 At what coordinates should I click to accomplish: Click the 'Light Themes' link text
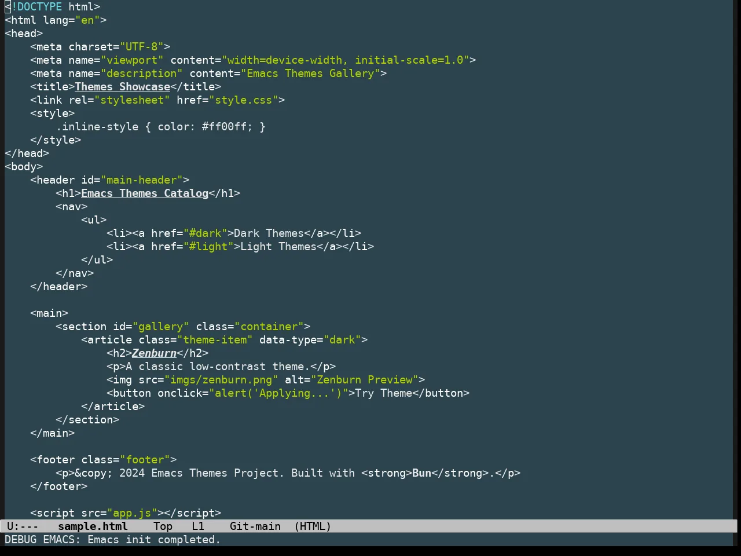point(278,247)
